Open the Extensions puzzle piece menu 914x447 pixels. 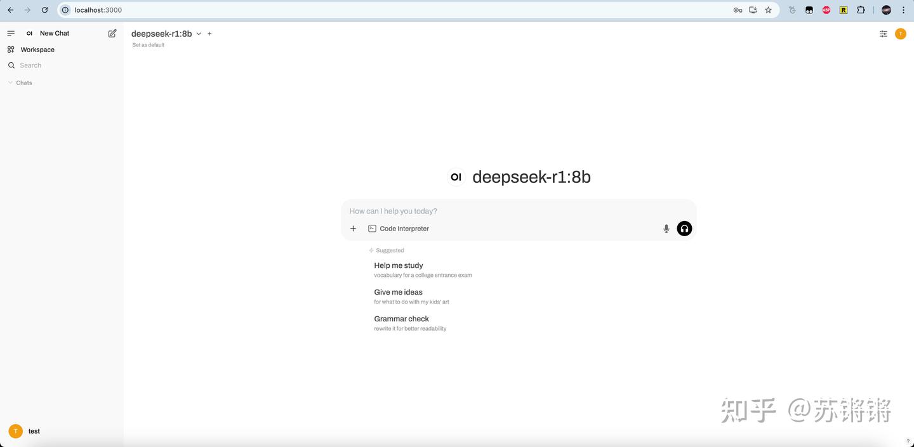pyautogui.click(x=861, y=10)
